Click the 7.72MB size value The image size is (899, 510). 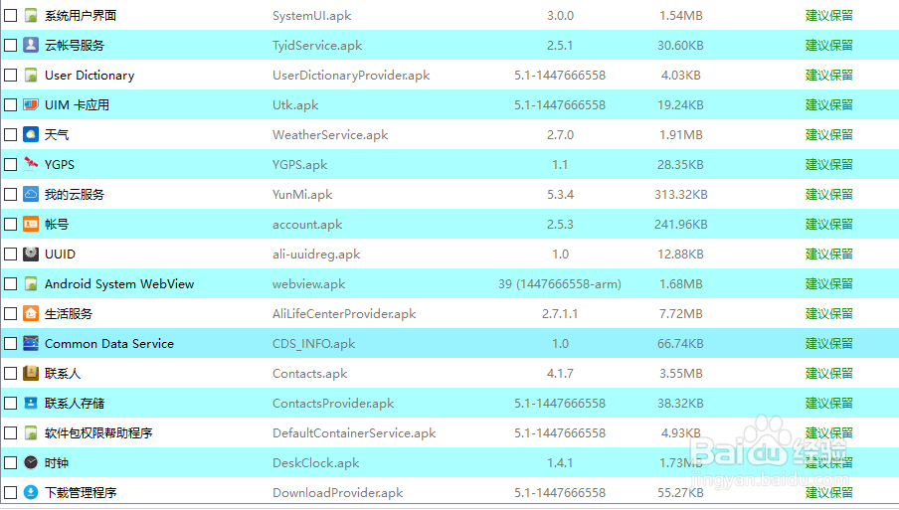681,314
